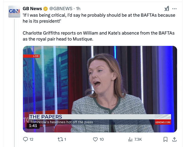Click the GBNEWS.COM label in video

click(x=163, y=122)
